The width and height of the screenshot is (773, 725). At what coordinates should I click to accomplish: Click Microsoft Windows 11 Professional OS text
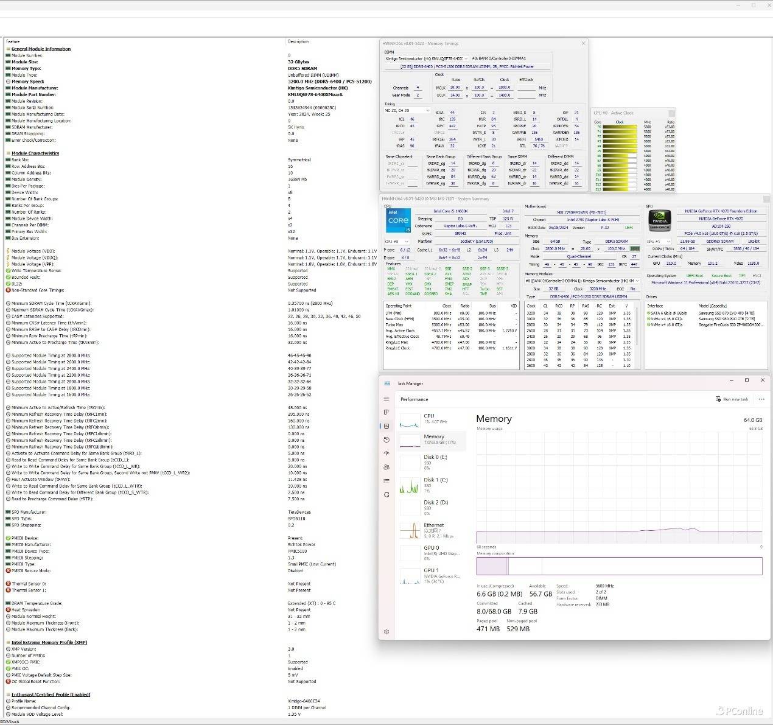point(706,282)
